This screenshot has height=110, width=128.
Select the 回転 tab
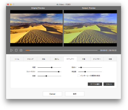tap(43, 59)
